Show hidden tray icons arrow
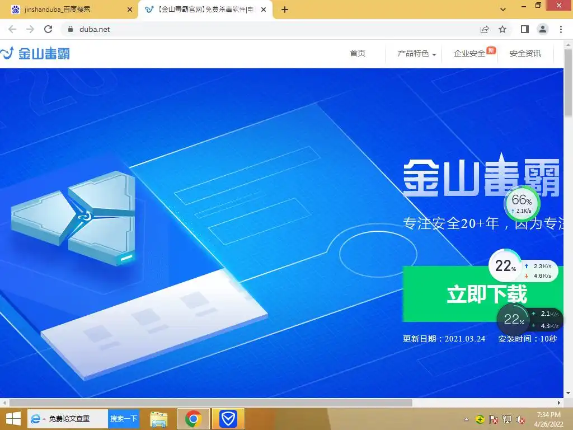Viewport: 573px width, 430px height. click(x=466, y=419)
